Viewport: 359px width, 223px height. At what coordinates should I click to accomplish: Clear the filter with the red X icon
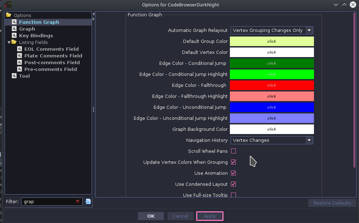[78, 201]
